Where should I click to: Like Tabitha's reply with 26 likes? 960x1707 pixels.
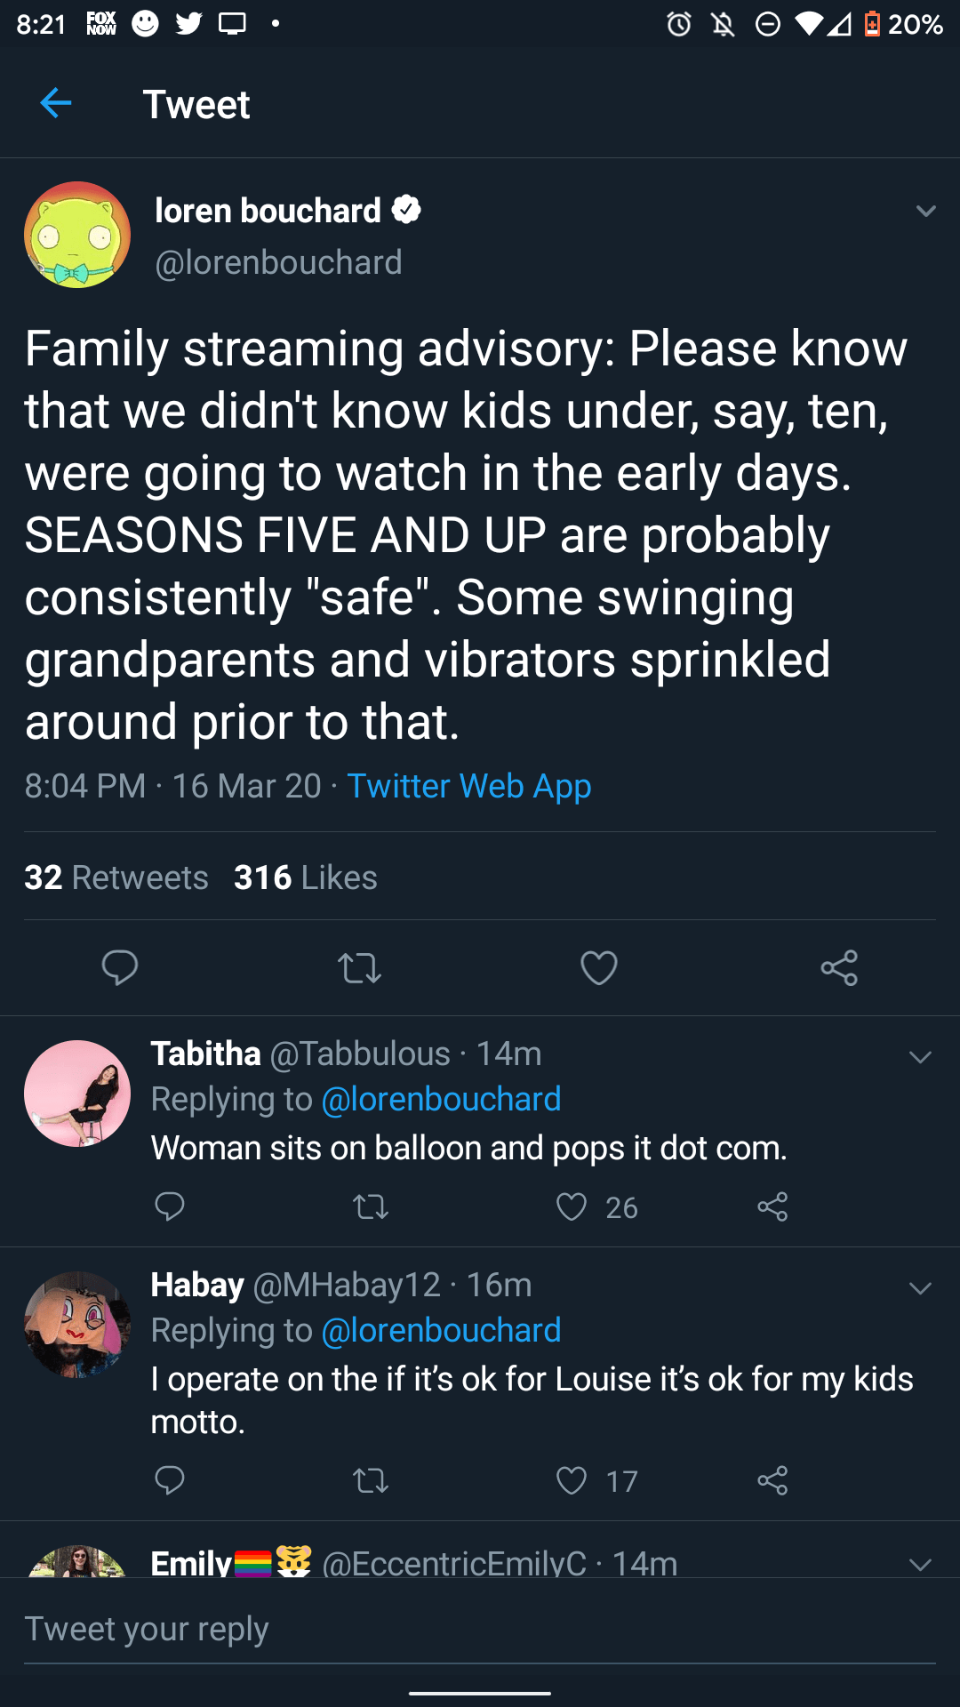572,1206
